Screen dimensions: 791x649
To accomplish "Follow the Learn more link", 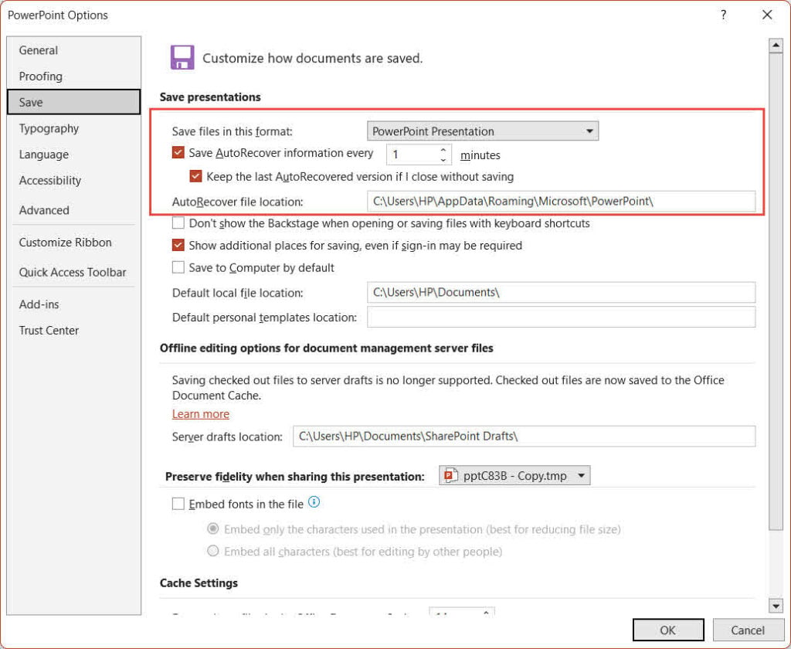I will click(x=200, y=414).
